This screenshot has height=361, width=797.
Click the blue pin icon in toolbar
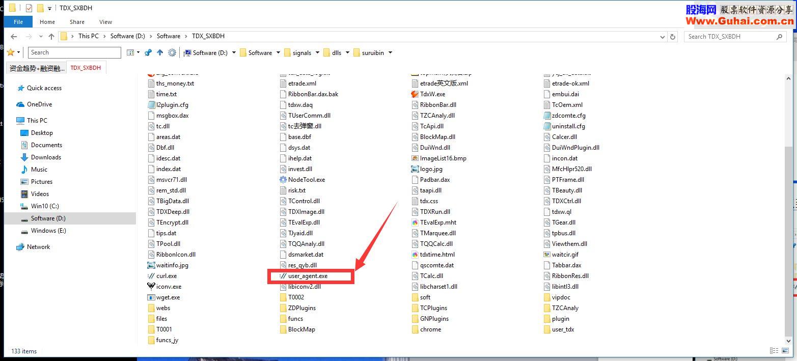(x=148, y=52)
